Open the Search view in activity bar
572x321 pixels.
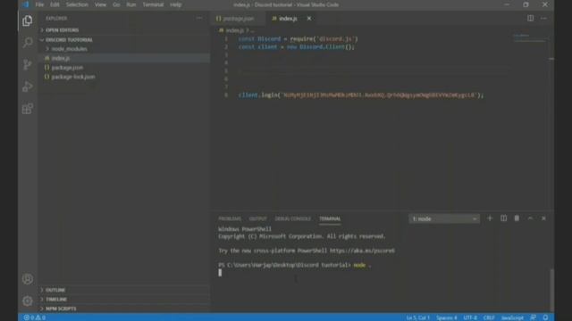(x=28, y=43)
